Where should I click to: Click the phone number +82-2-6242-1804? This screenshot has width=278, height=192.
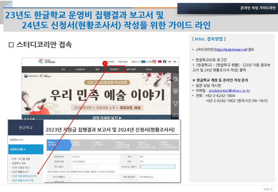(x=220, y=96)
